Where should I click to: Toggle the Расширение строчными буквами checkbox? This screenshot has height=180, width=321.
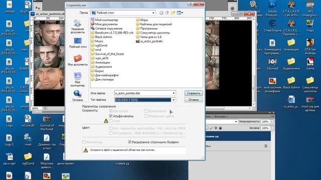tap(129, 142)
